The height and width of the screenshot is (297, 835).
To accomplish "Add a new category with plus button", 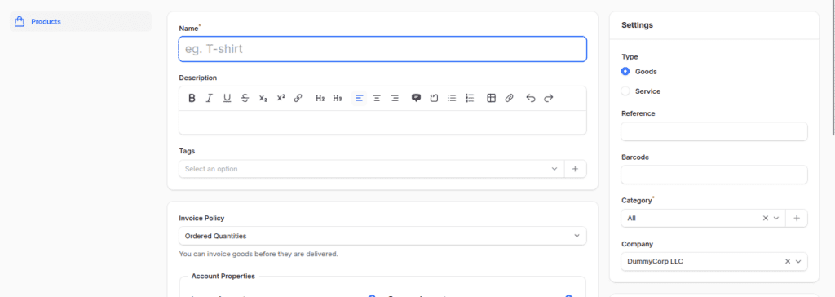I will tap(797, 218).
